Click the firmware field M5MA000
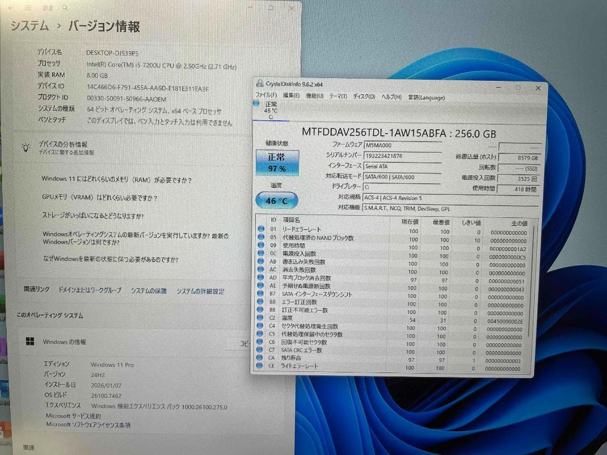The height and width of the screenshot is (455, 607). (402, 145)
